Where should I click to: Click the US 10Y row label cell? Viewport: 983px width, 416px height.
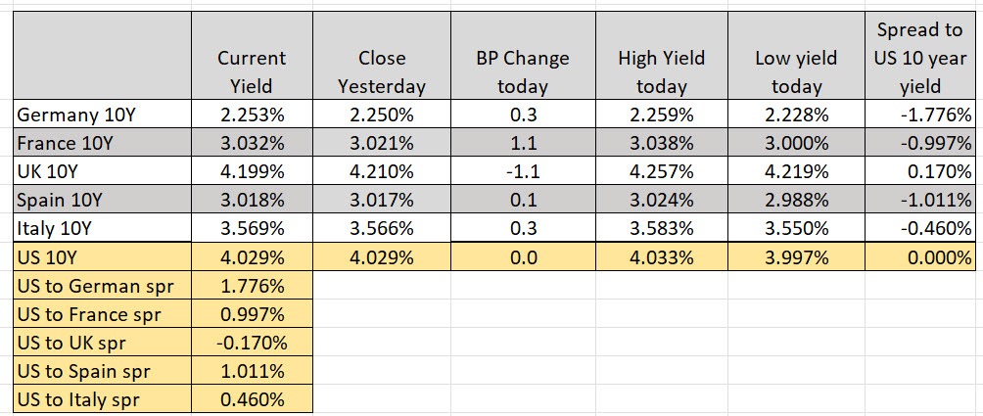point(102,256)
